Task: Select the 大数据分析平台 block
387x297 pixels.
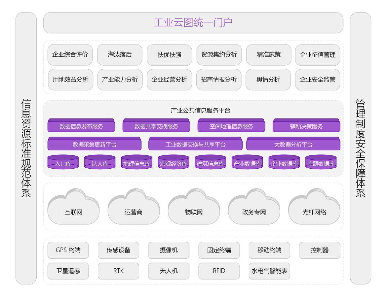Action: click(293, 144)
